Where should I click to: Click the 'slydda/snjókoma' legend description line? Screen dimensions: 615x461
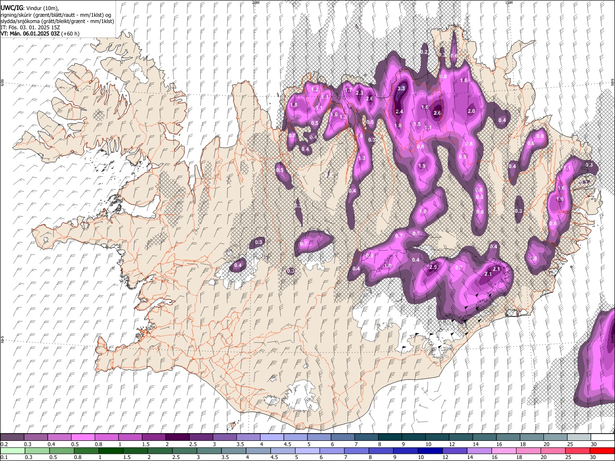(x=57, y=21)
